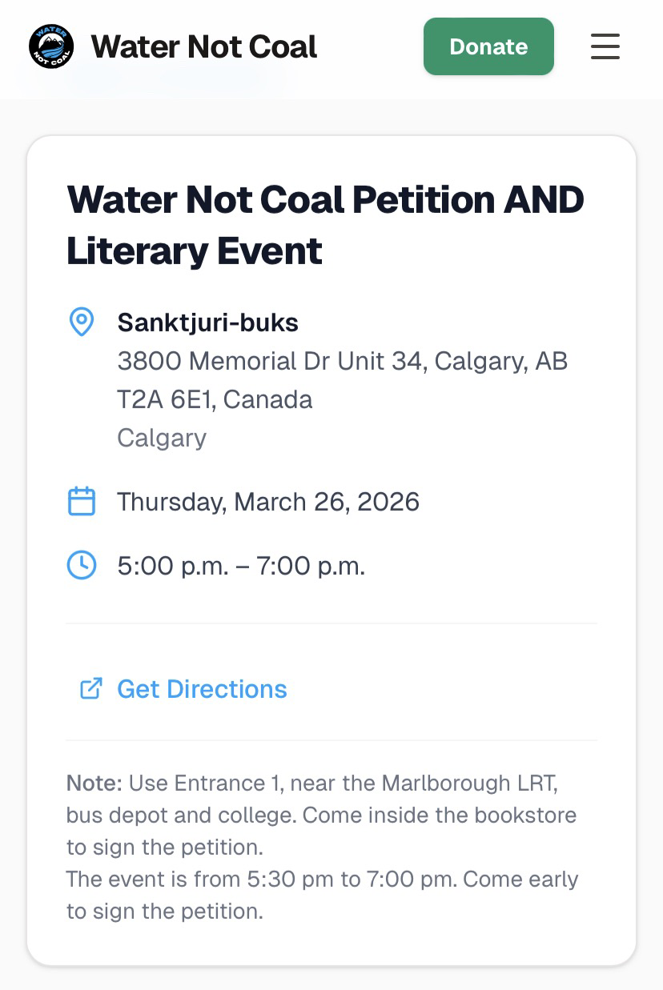Click the external link icon for directions
The width and height of the screenshot is (663, 990).
click(90, 689)
